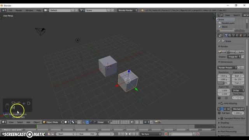
Task: Click the current frame field in timeline
Action: [x=106, y=134]
